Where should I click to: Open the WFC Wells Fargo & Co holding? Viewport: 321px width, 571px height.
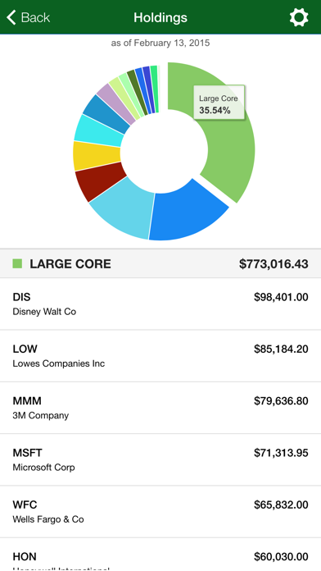click(160, 512)
